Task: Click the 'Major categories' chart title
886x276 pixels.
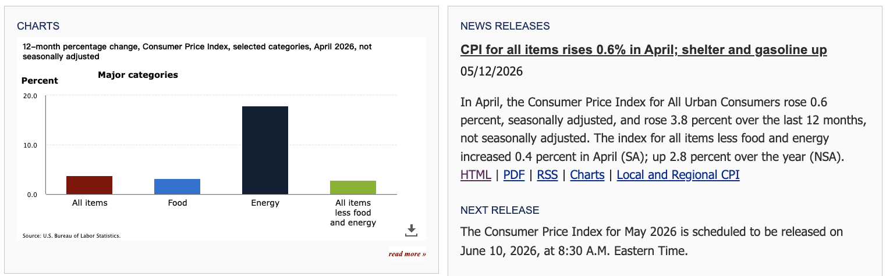Action: 138,75
